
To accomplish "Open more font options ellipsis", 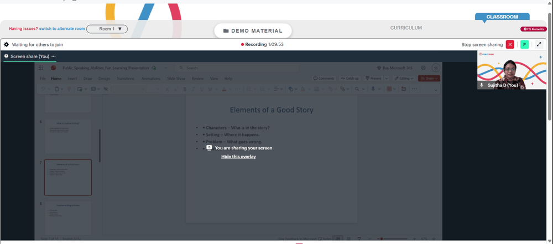I will click(x=237, y=89).
